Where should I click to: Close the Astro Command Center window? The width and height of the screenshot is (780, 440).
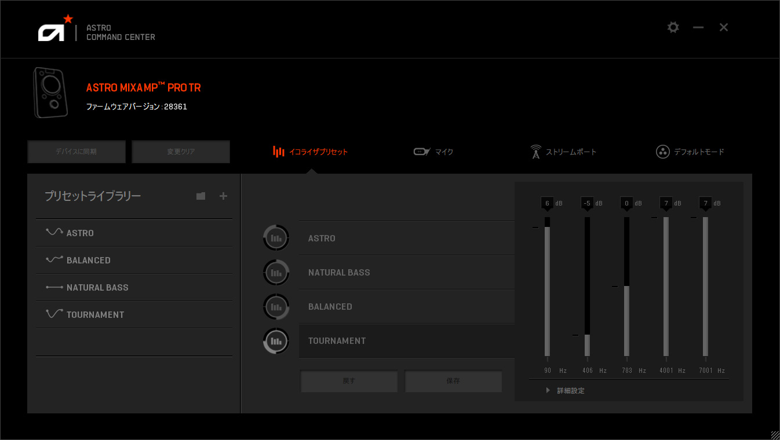(724, 27)
